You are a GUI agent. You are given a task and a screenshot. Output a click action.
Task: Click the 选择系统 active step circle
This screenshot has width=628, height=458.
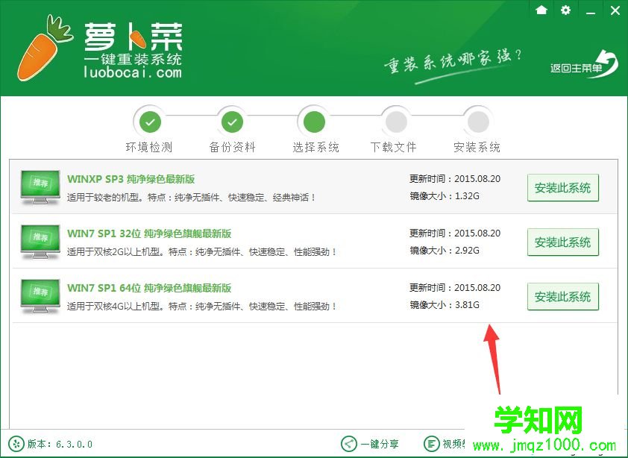pyautogui.click(x=315, y=122)
